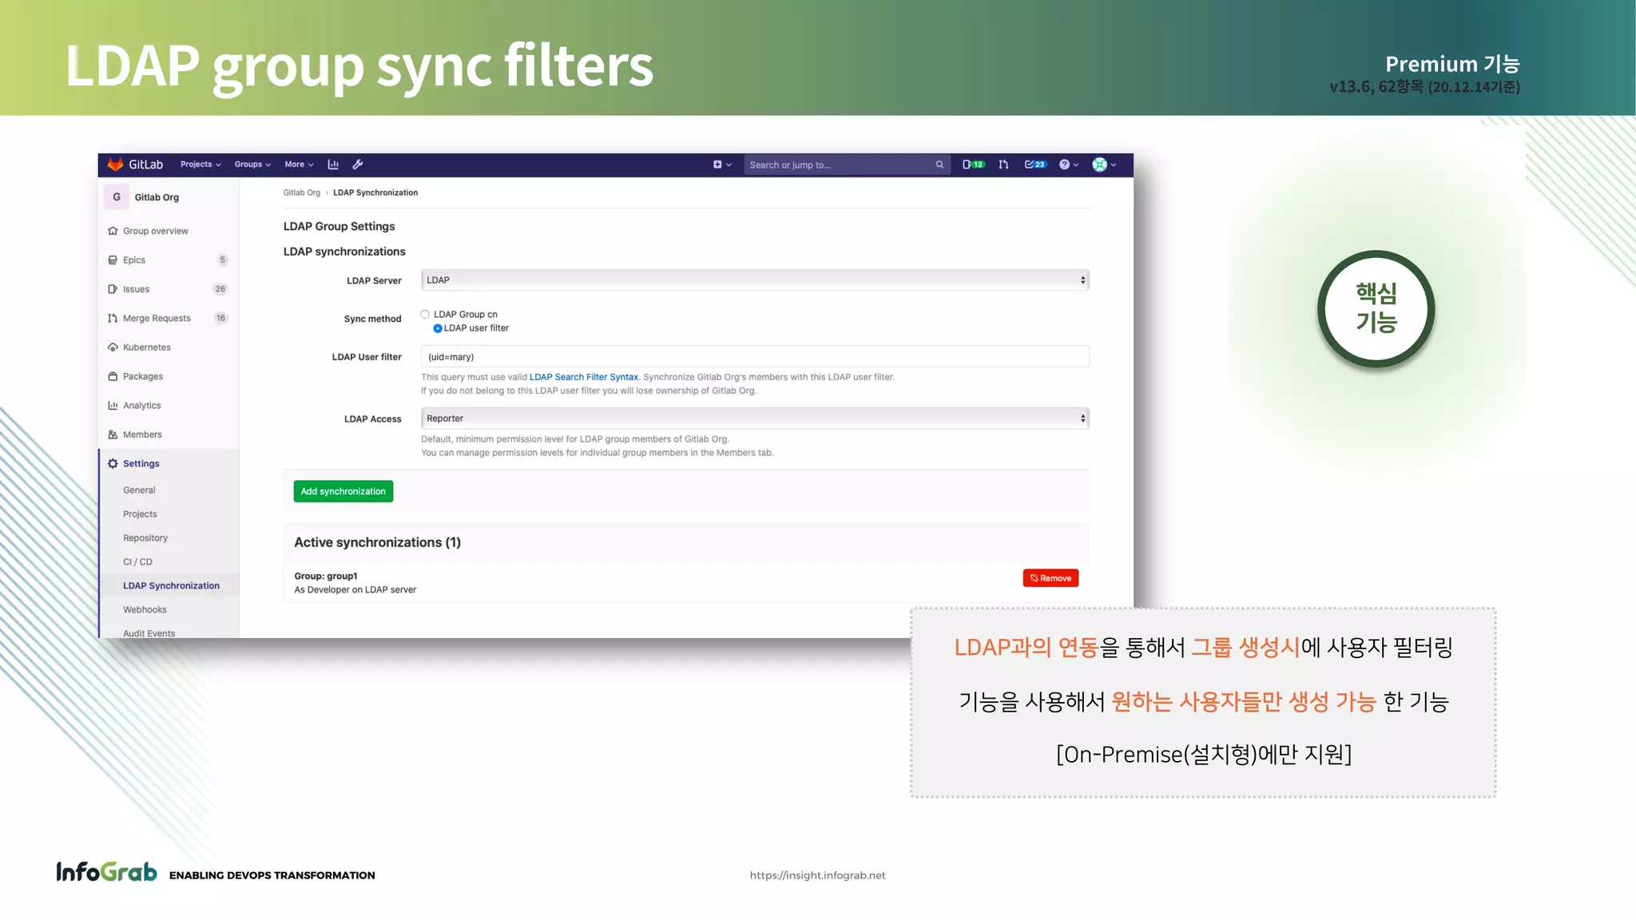Click the 'Group: group1' text
The height and width of the screenshot is (920, 1636).
point(325,576)
